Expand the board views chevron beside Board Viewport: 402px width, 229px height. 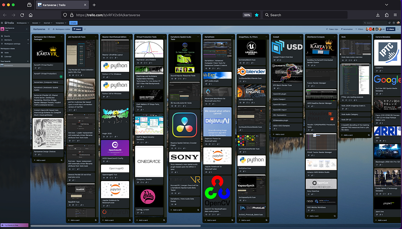click(85, 29)
